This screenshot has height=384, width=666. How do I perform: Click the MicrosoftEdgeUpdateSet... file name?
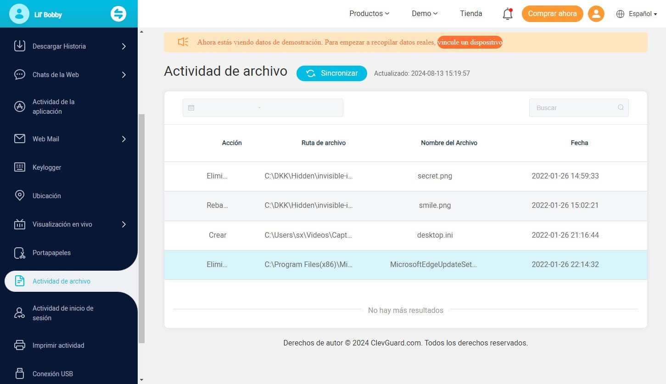click(434, 264)
